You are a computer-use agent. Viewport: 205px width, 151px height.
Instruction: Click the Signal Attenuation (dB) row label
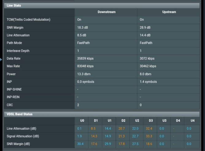pos(23,136)
